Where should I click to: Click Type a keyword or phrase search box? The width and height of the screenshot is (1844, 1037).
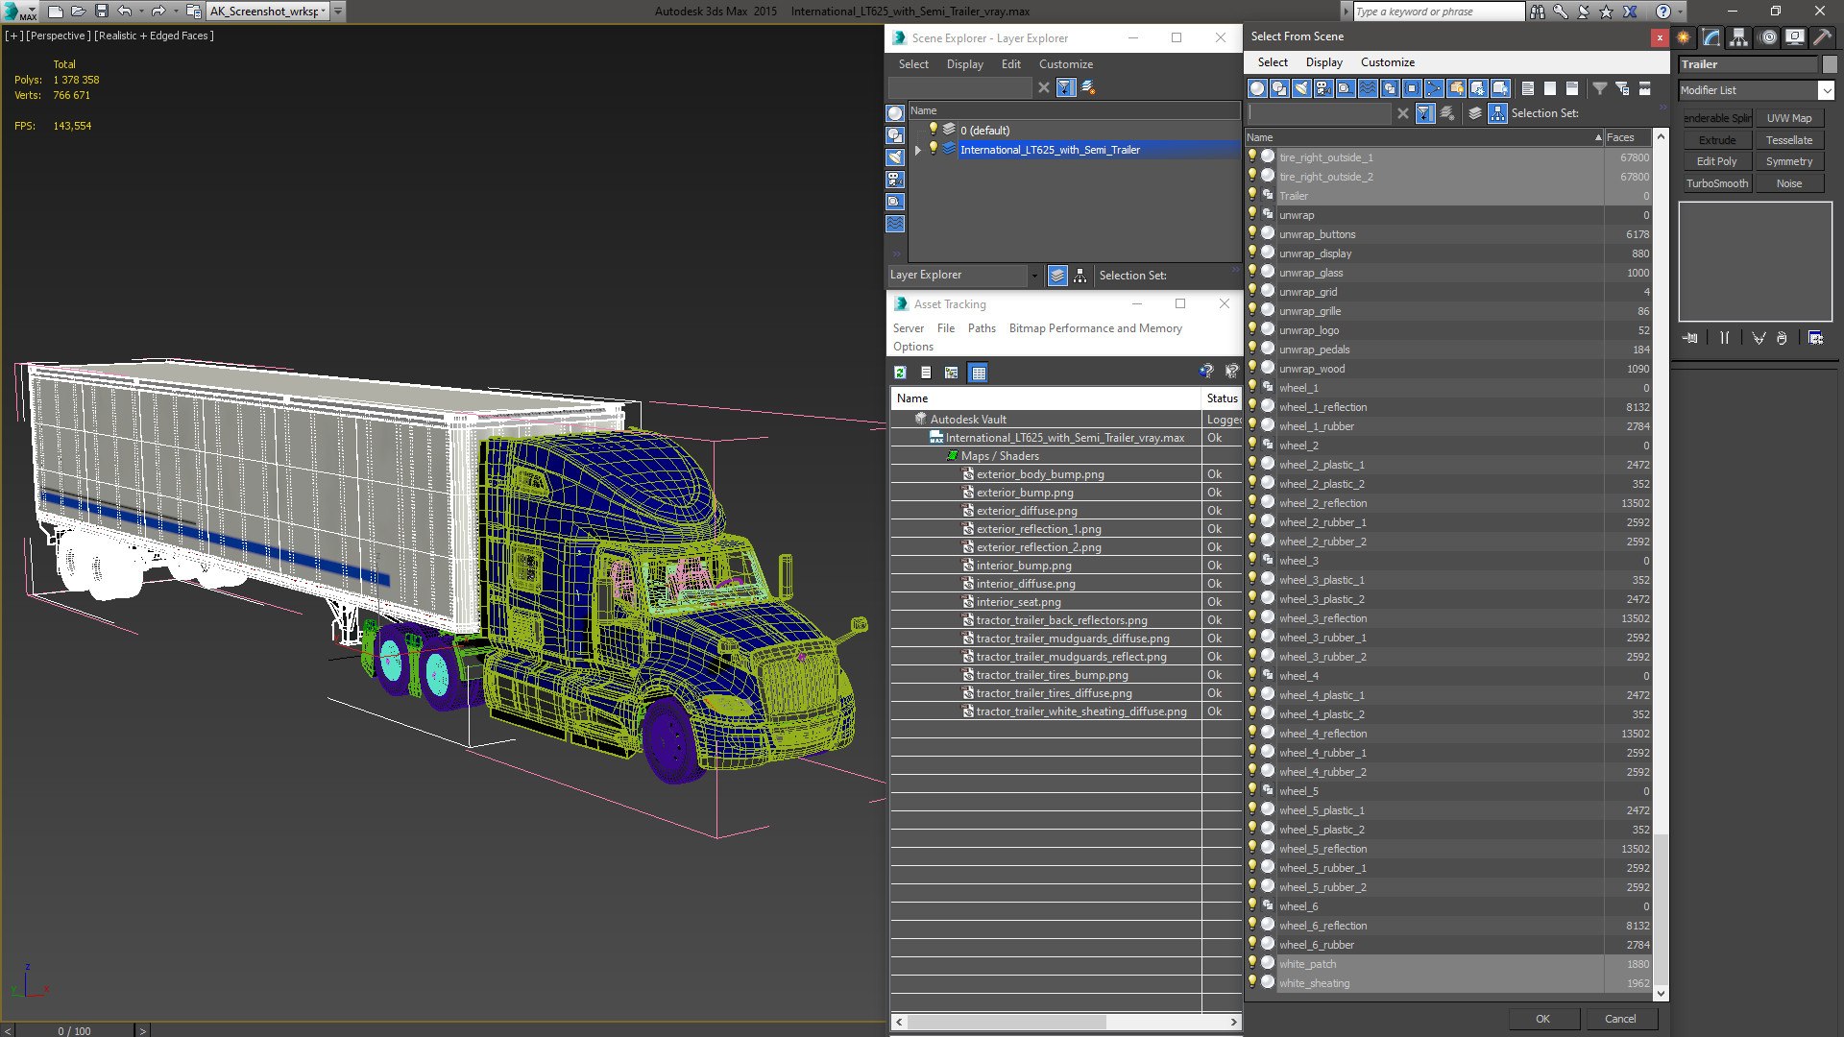[x=1438, y=12]
